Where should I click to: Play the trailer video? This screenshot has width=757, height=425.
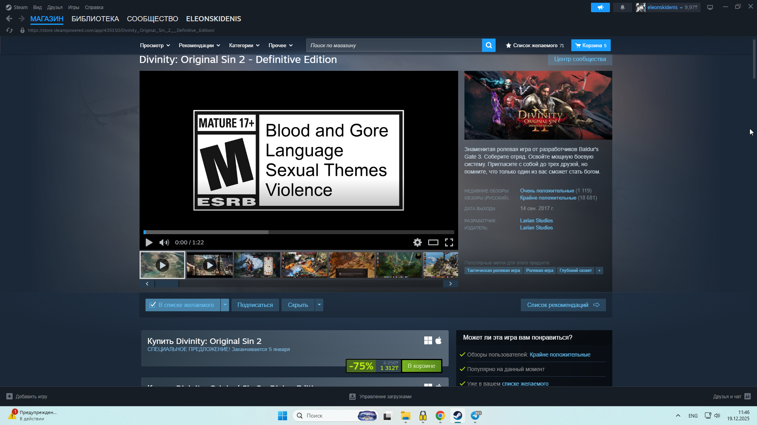[x=149, y=242]
